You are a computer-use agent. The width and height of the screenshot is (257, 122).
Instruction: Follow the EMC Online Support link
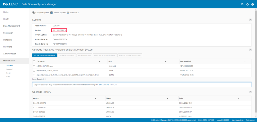[x=108, y=85]
